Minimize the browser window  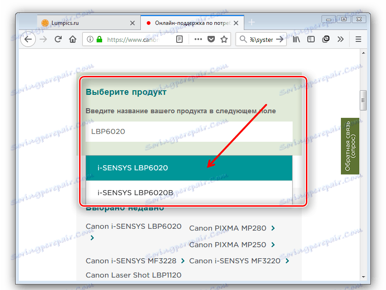[328, 19]
